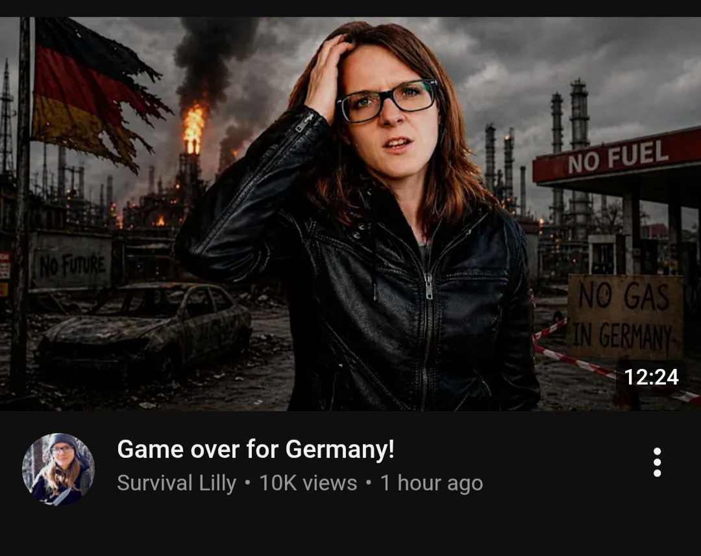Screen dimensions: 701x556
Task: Open the Survival Lilly channel avatar
Action: [58, 469]
